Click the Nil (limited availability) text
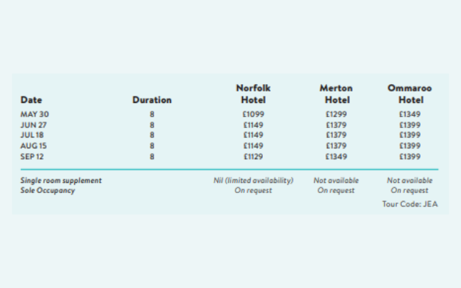The width and height of the screenshot is (461, 288). [x=253, y=181]
